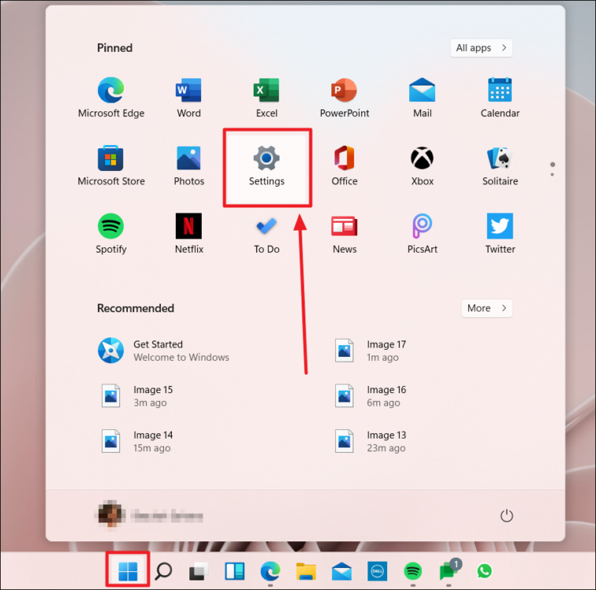Launch PicsArt
Image resolution: width=596 pixels, height=590 pixels.
[422, 234]
